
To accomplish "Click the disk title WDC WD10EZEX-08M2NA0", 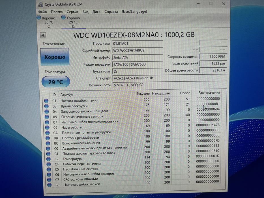I will [116, 35].
